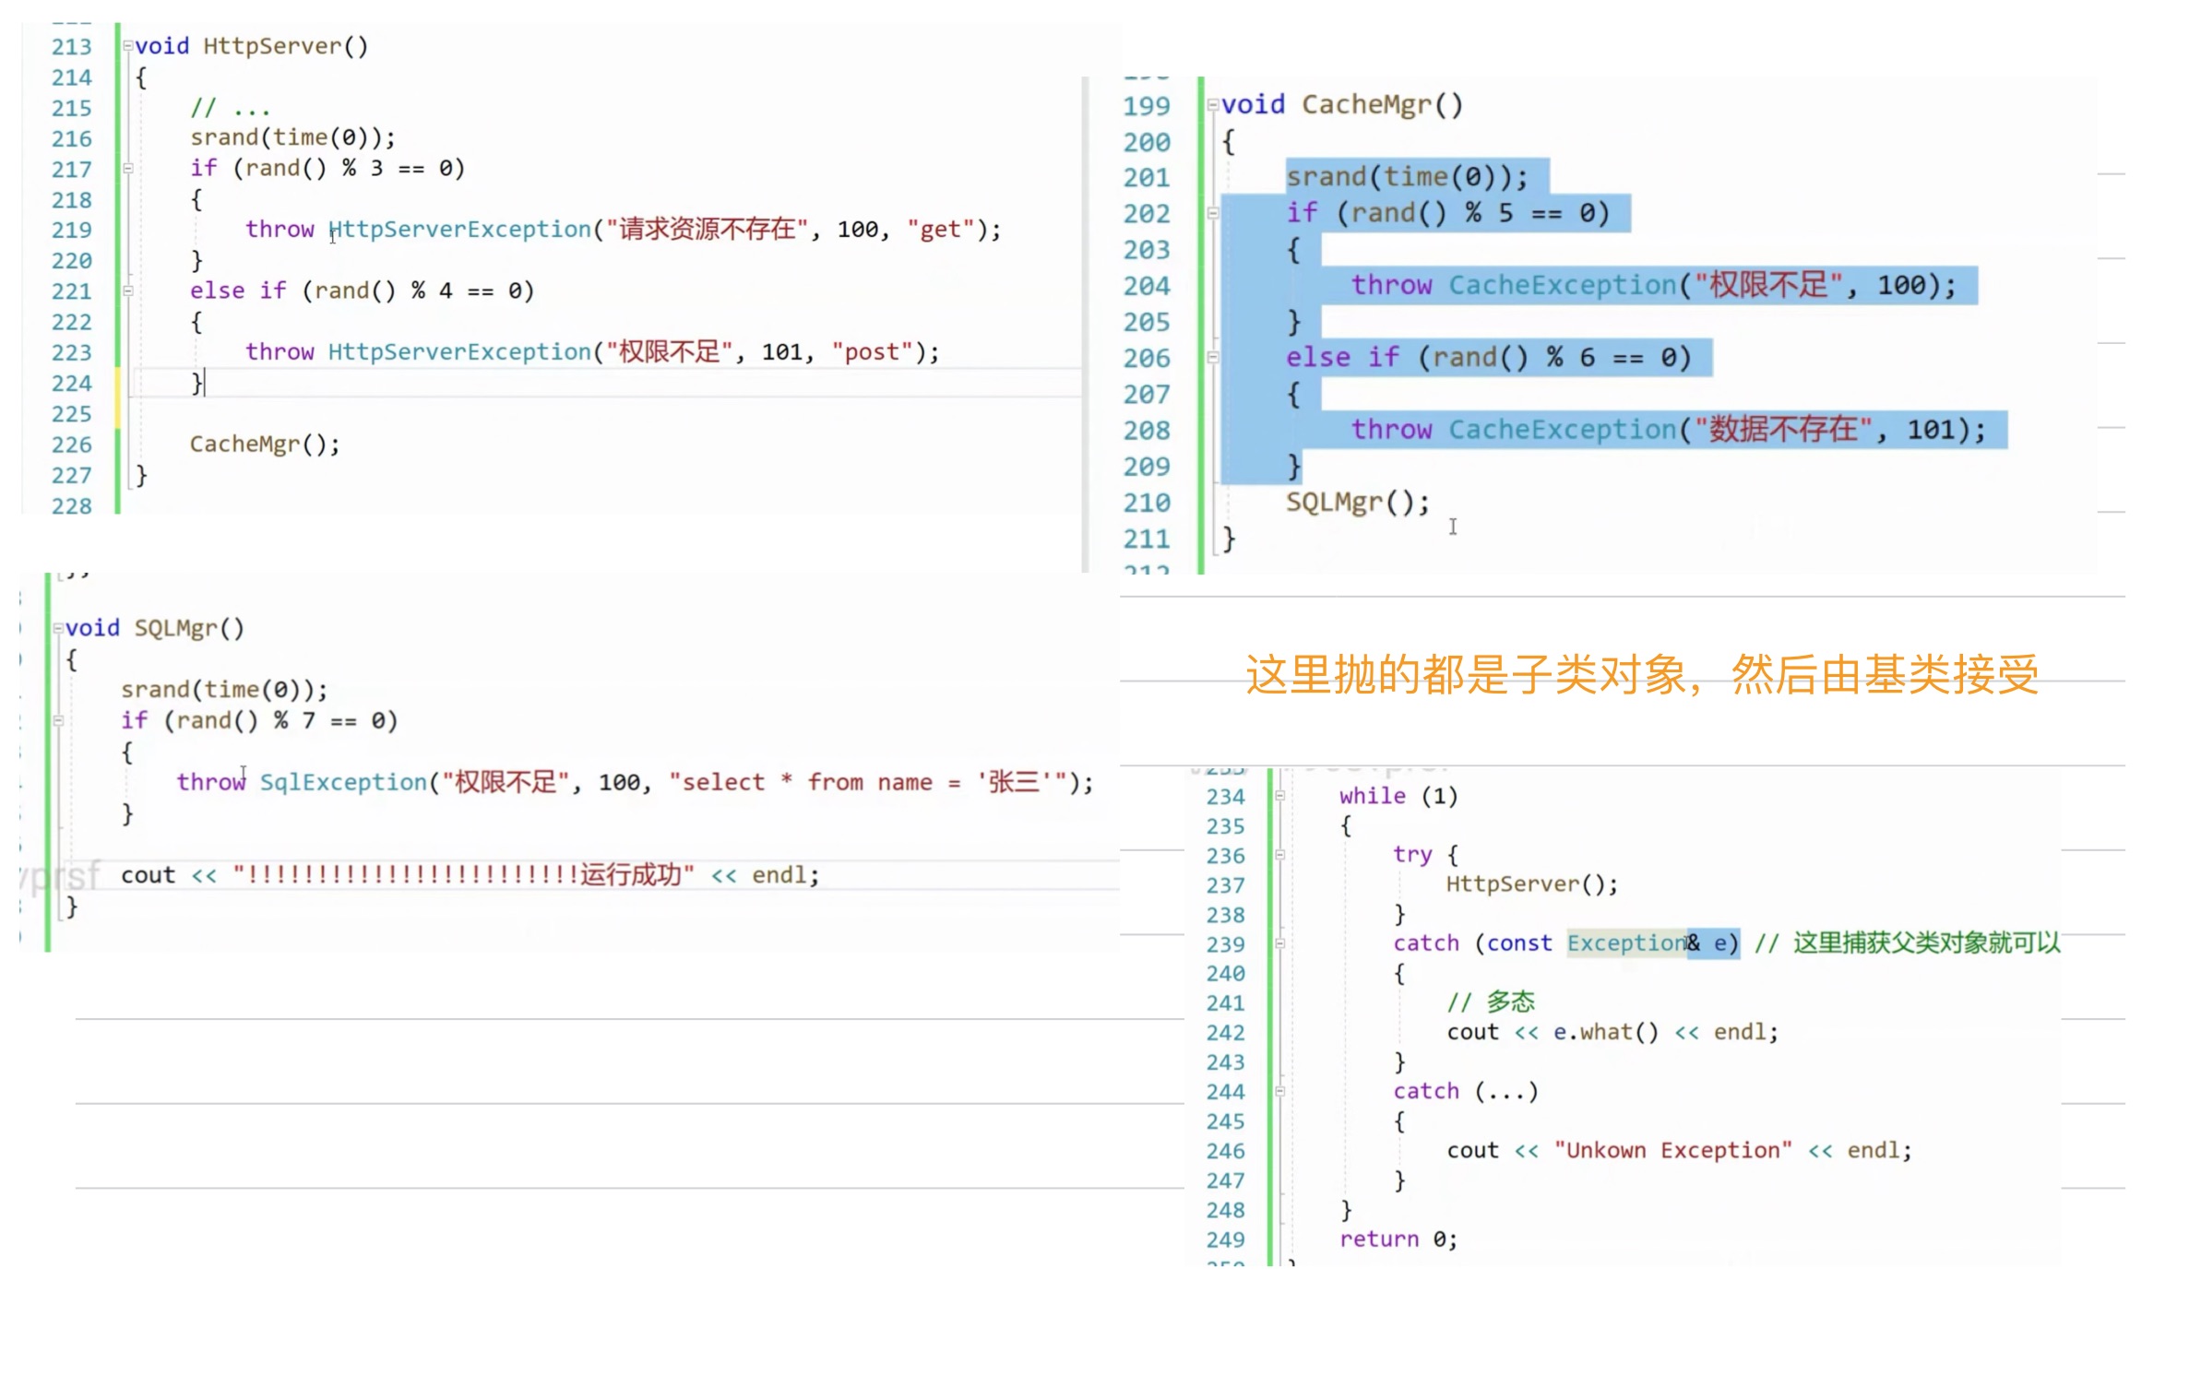
Task: Collapse the while (1) loop
Action: coord(1279,796)
